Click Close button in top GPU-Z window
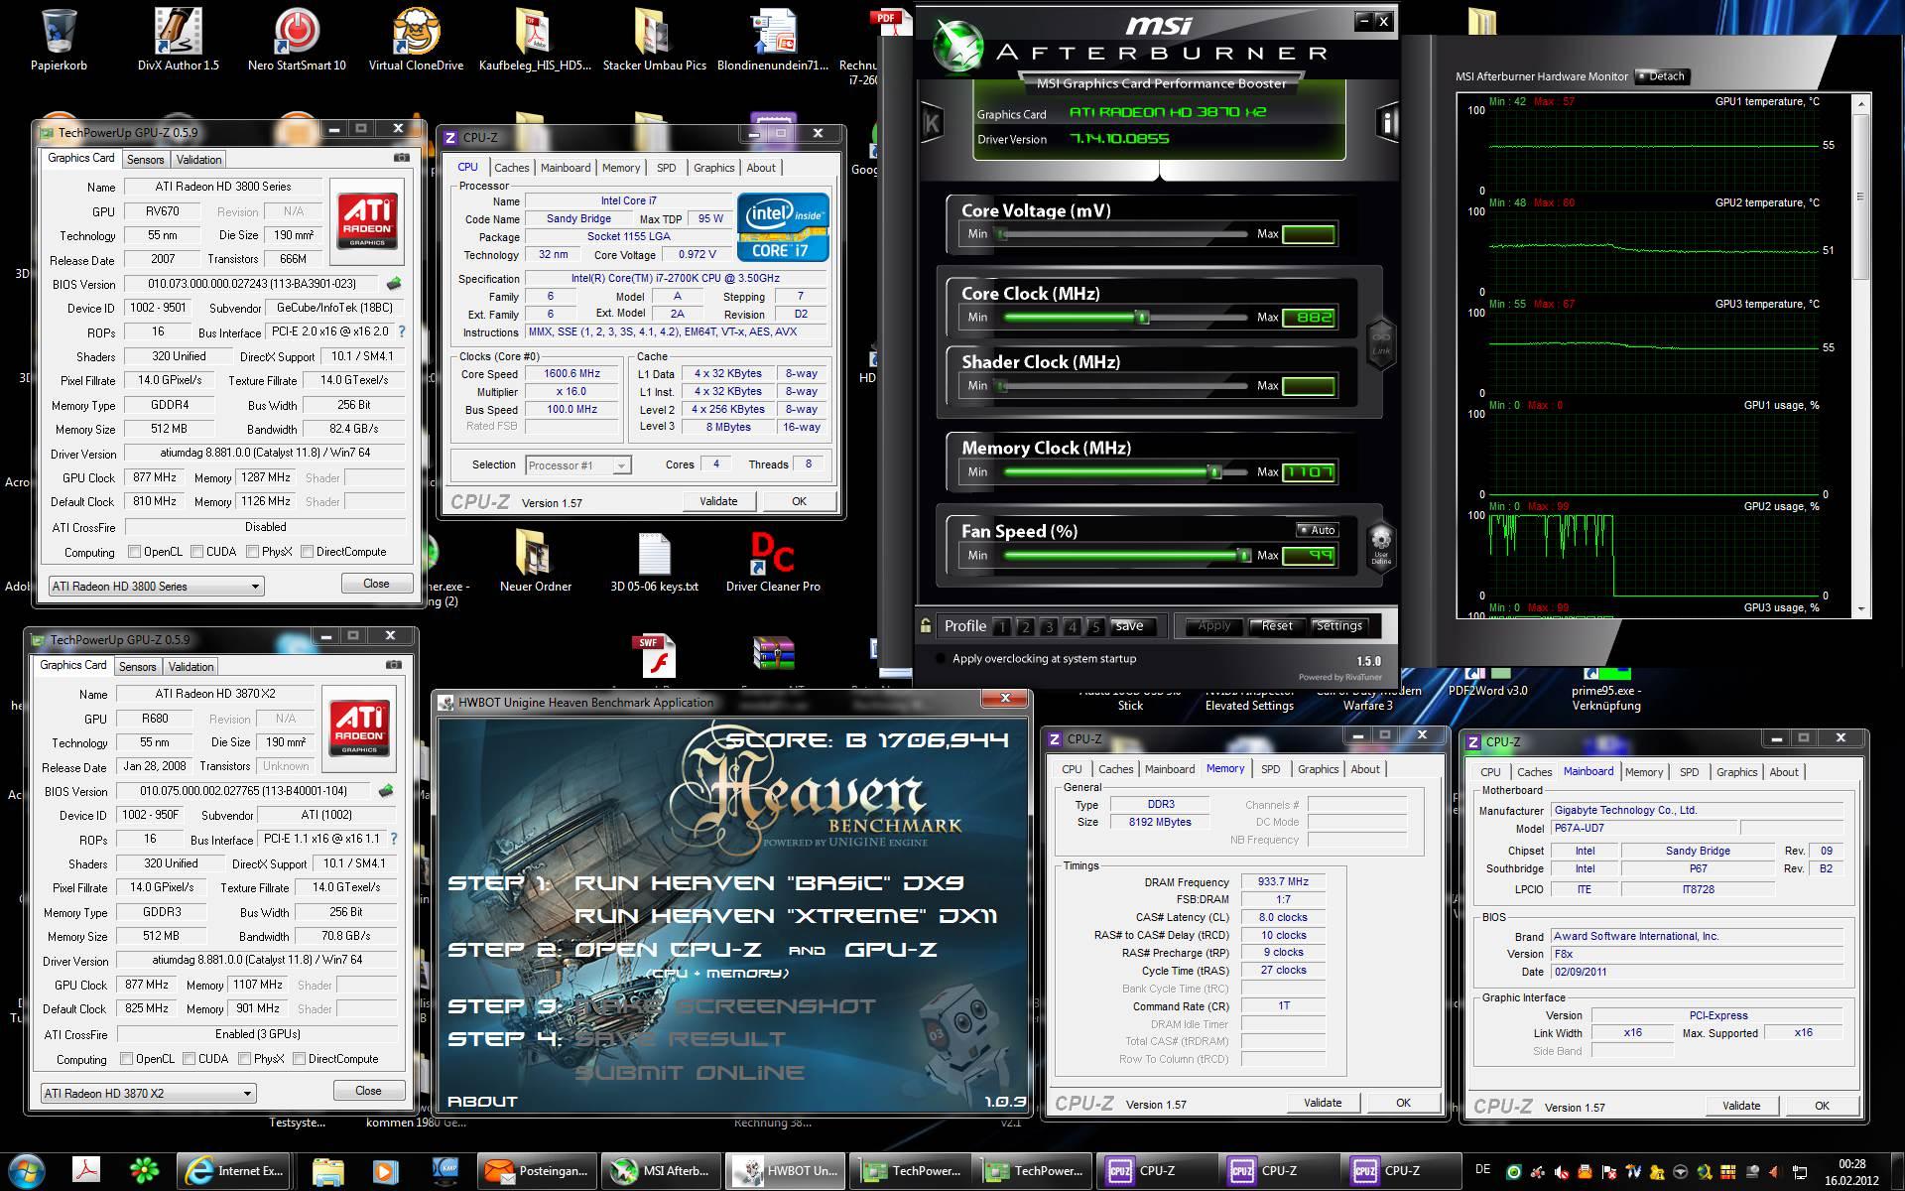 [376, 584]
